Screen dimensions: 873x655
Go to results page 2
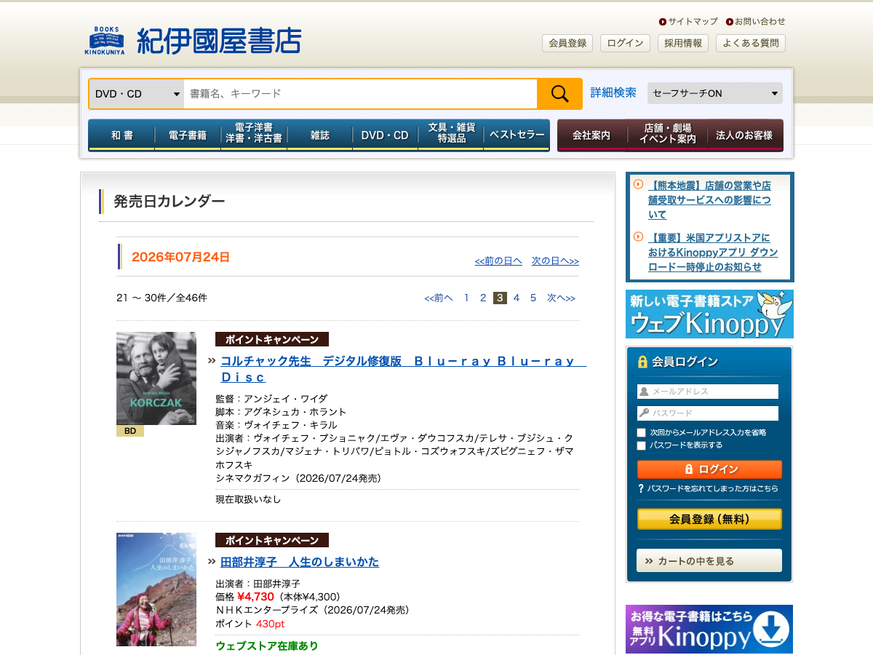[x=483, y=298]
